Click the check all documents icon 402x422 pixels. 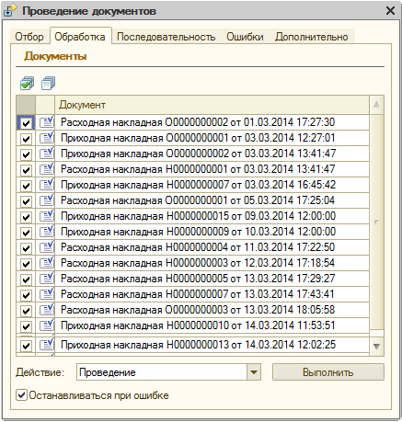pos(27,84)
